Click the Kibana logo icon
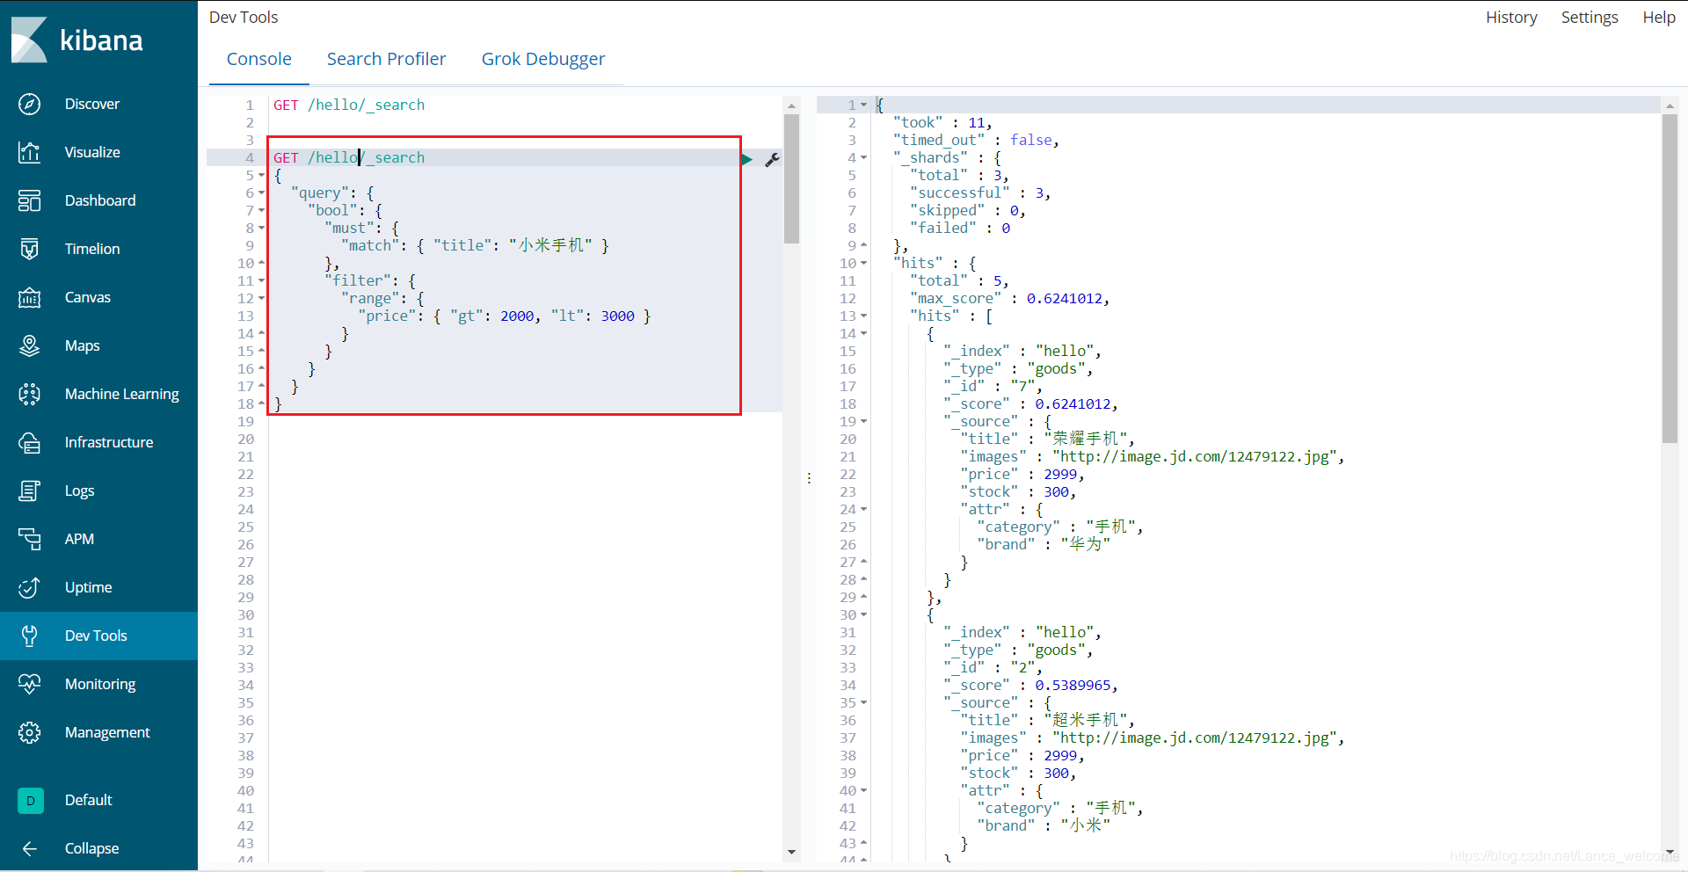 pyautogui.click(x=29, y=40)
